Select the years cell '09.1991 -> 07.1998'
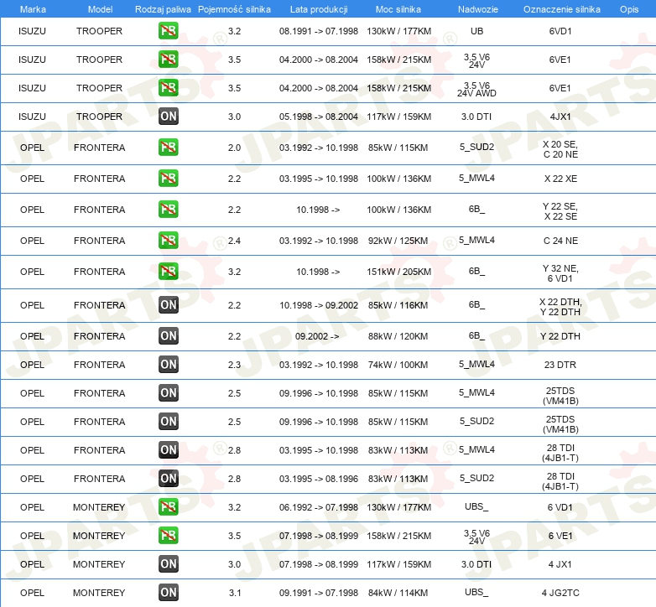656x607 pixels. point(319,593)
